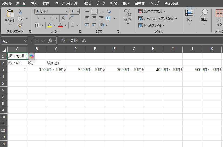This screenshot has width=223, height=147.
Task: Click in the formula bar text
Action: point(74,40)
